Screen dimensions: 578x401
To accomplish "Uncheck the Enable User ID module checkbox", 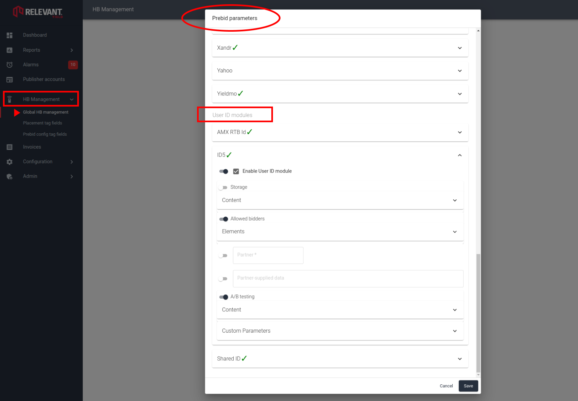I will click(236, 171).
